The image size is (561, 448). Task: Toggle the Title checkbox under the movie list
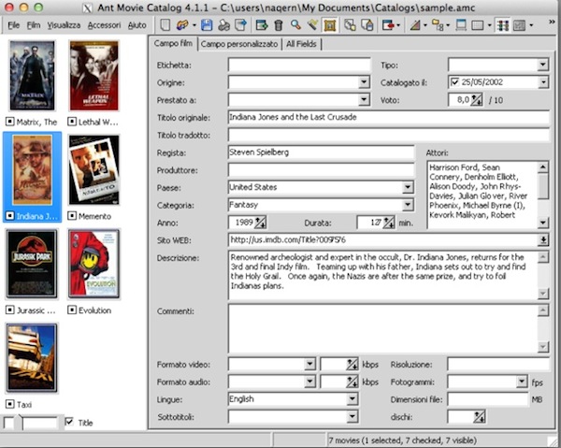pyautogui.click(x=69, y=423)
